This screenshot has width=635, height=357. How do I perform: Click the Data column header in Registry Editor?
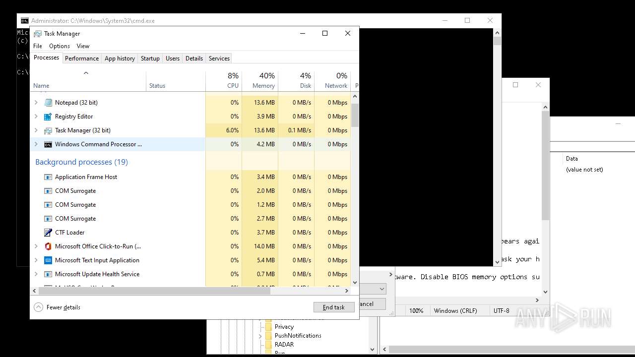coord(571,159)
